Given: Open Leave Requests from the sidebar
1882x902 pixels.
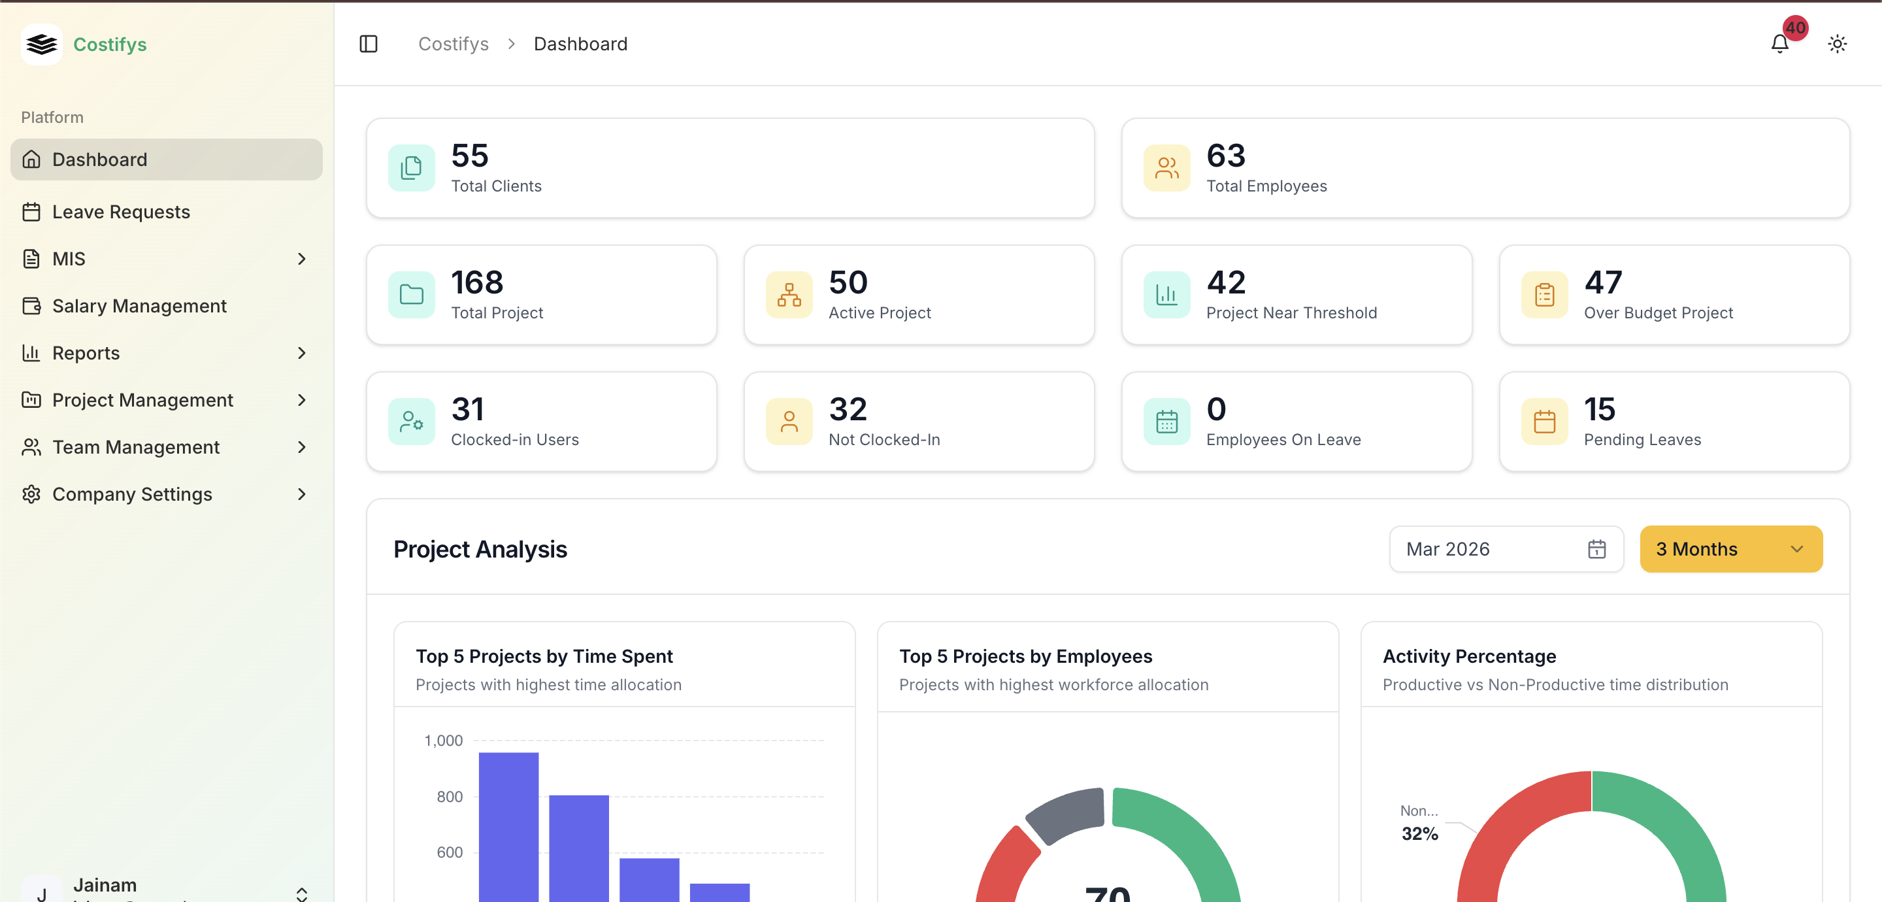Looking at the screenshot, I should click(120, 212).
